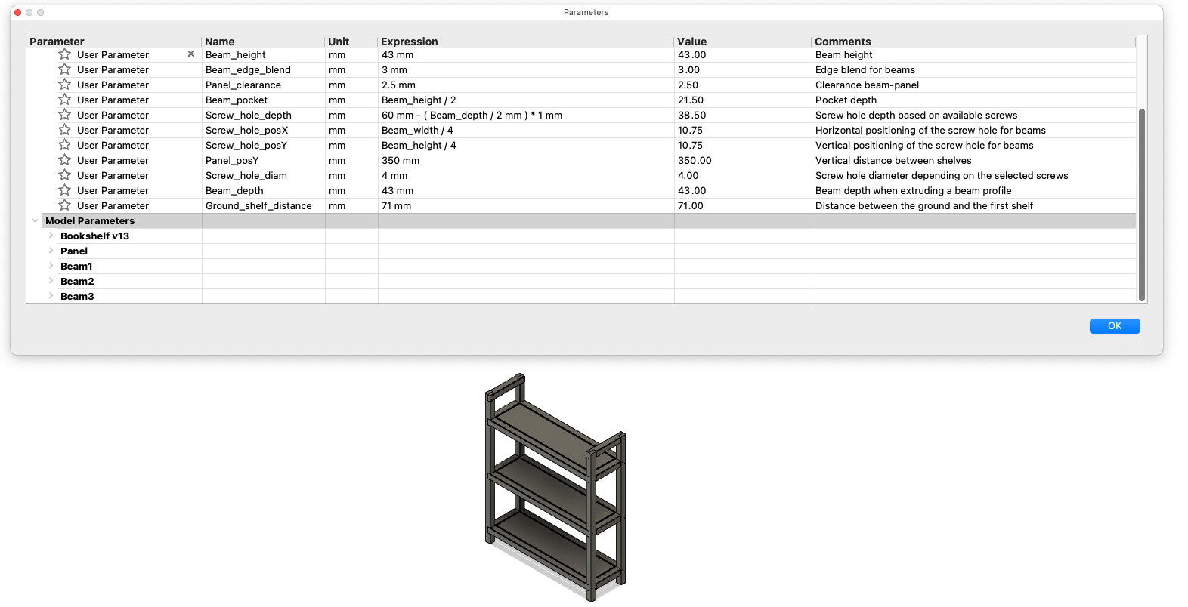Click the Expression column header
Image resolution: width=1188 pixels, height=607 pixels.
pyautogui.click(x=526, y=42)
